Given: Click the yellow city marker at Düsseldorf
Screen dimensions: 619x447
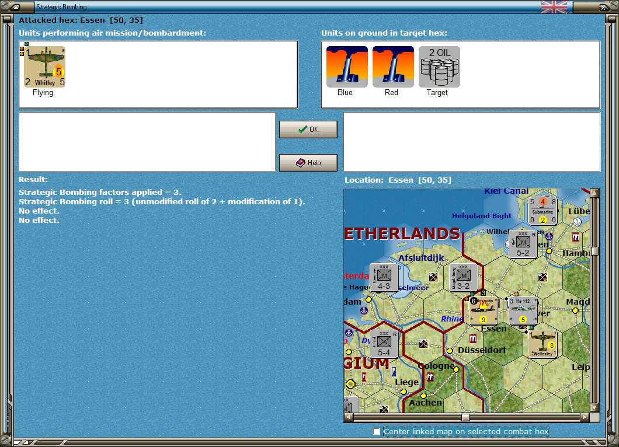Looking at the screenshot, I should tap(450, 351).
